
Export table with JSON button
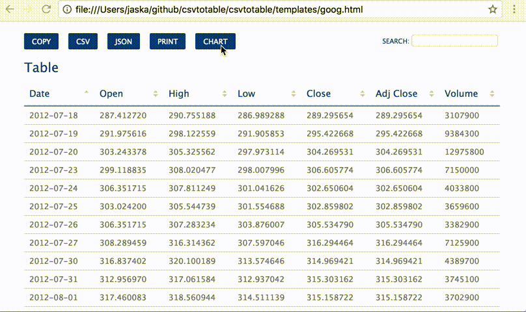click(124, 41)
